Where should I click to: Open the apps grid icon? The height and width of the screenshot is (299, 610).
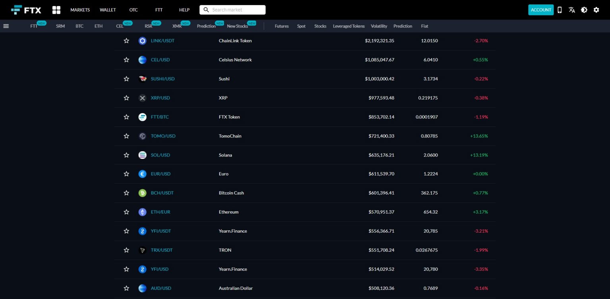pyautogui.click(x=56, y=10)
